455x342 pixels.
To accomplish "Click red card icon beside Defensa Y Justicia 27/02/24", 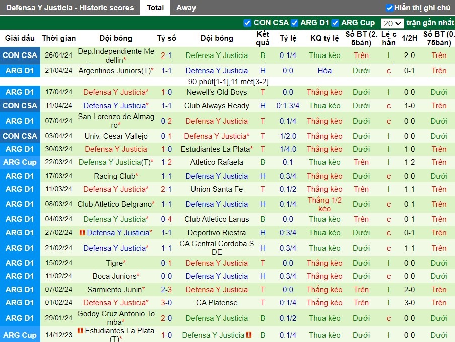I will 82,233.
